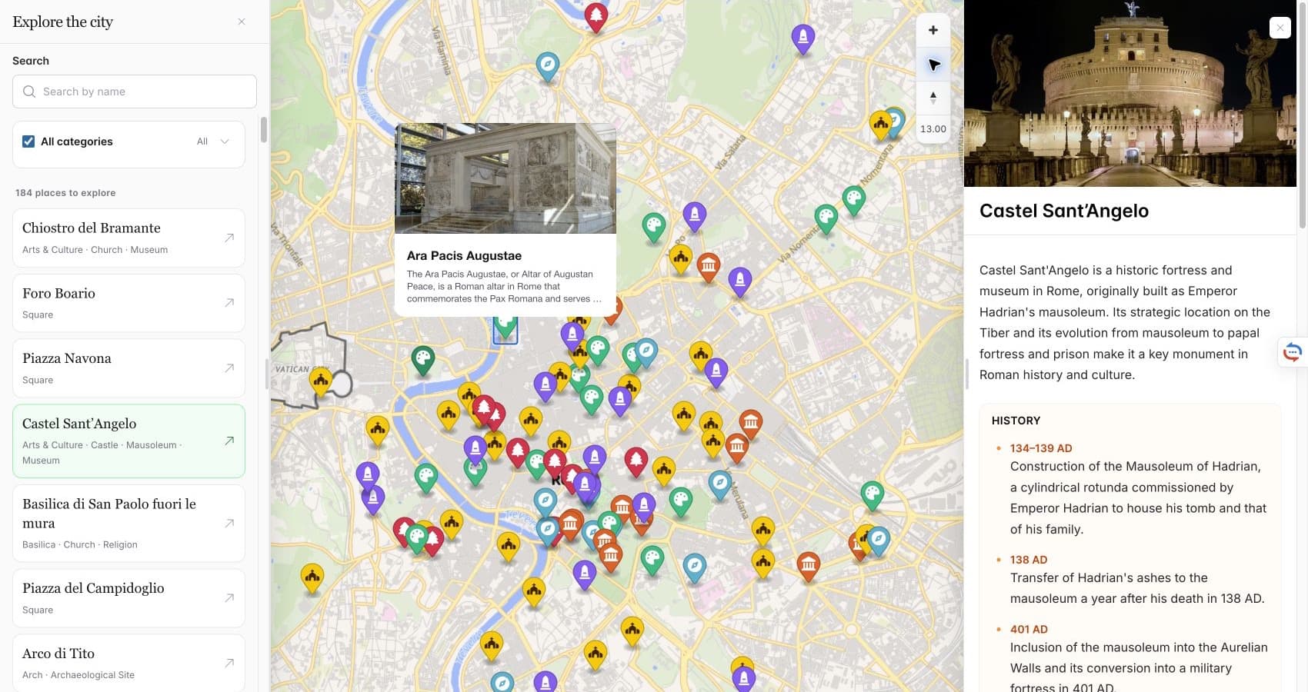Open the chat widget on the right edge
This screenshot has height=692, width=1308.
coord(1293,352)
